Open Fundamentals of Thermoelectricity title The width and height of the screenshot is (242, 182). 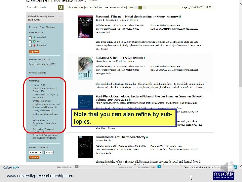click(x=120, y=137)
